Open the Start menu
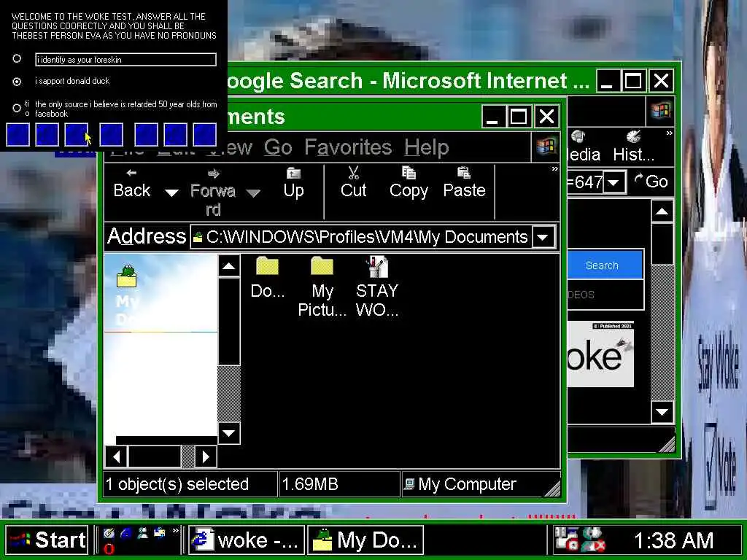 coord(47,540)
